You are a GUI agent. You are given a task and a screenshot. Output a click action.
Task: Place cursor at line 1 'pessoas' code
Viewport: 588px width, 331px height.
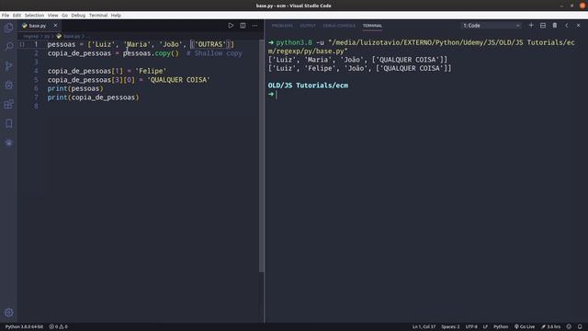click(x=62, y=44)
